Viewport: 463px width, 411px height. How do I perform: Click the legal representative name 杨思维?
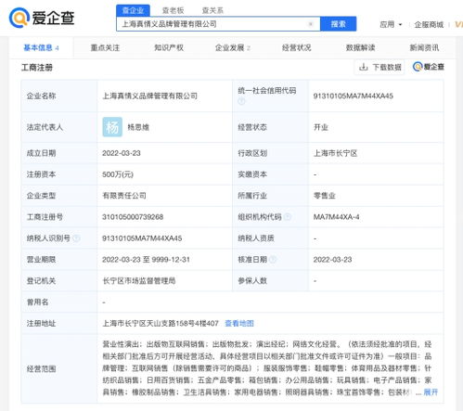tap(138, 127)
